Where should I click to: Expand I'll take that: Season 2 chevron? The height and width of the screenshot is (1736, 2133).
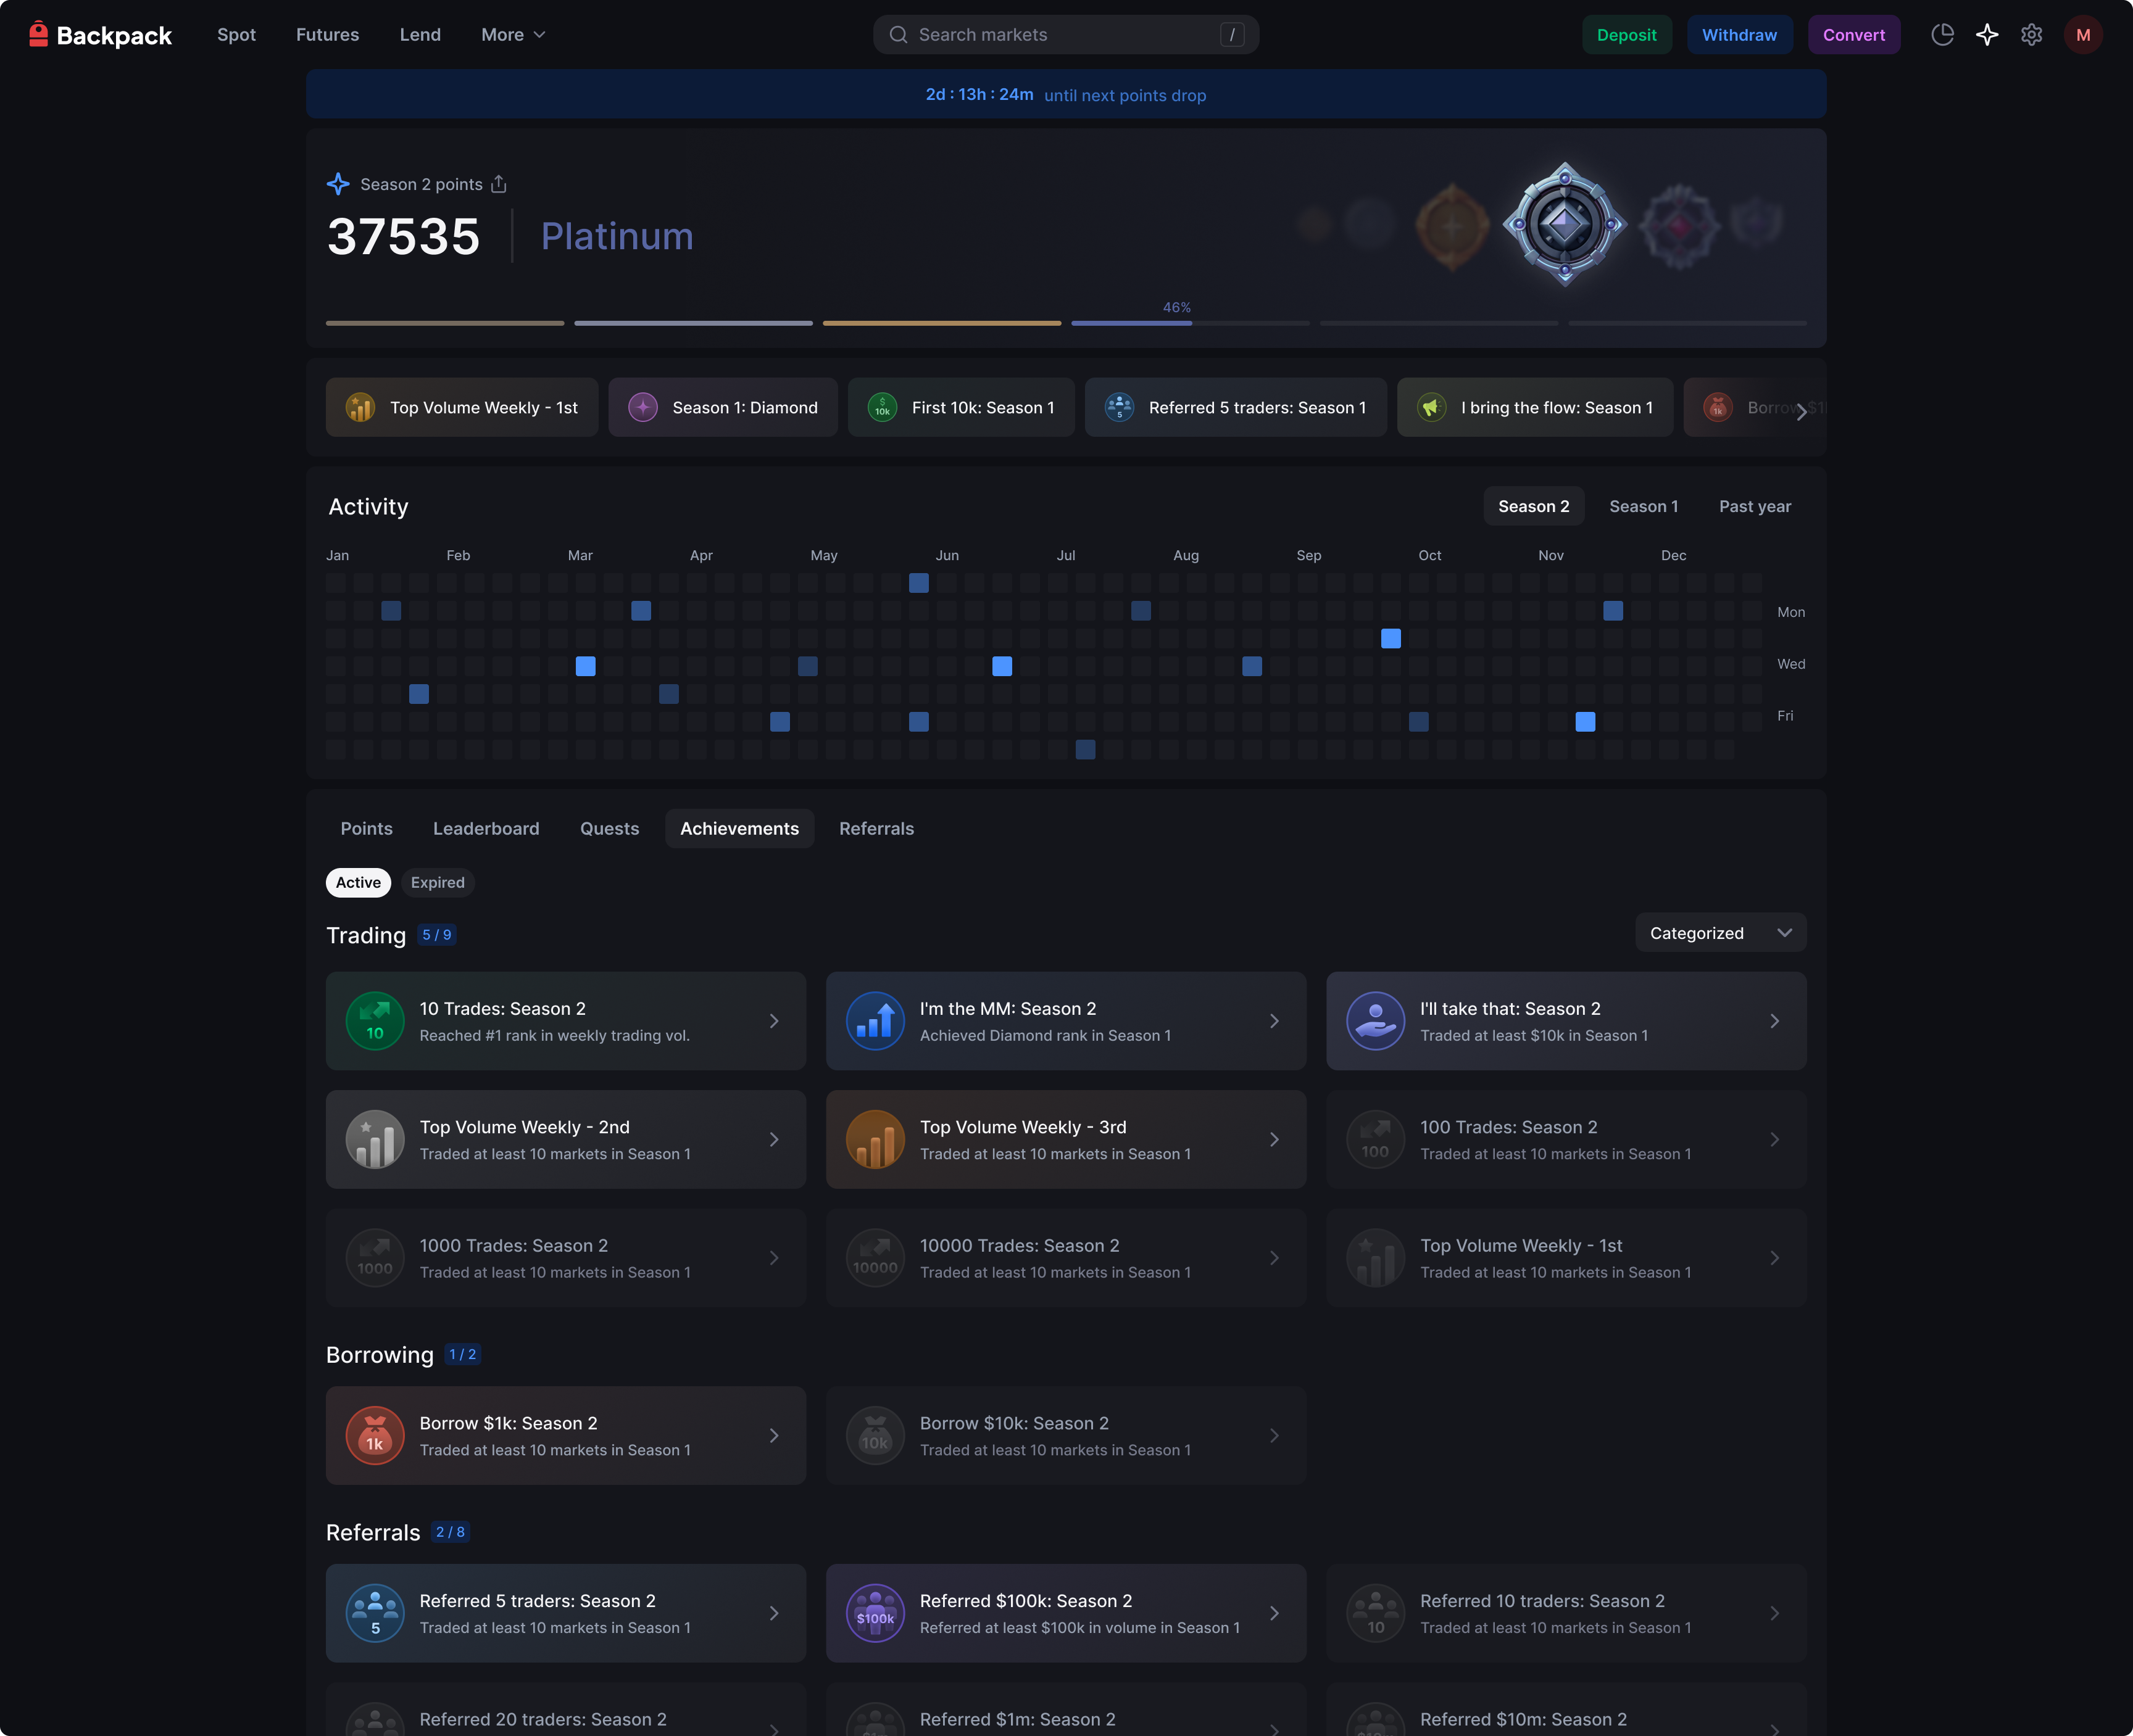click(1775, 1021)
